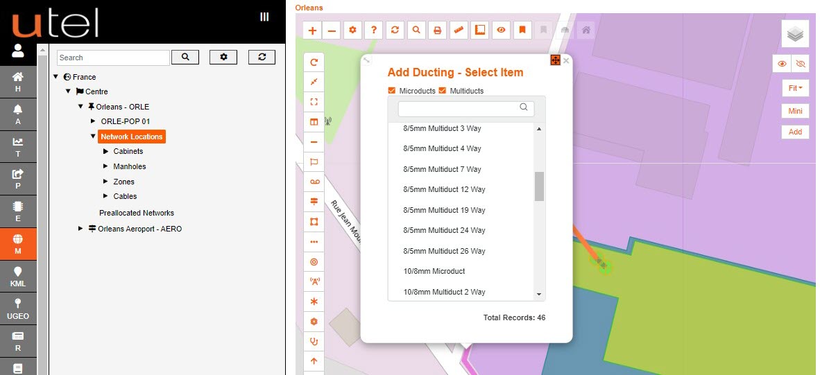The width and height of the screenshot is (820, 375).
Task: Select the flag tool in left map toolbar
Action: [x=314, y=162]
